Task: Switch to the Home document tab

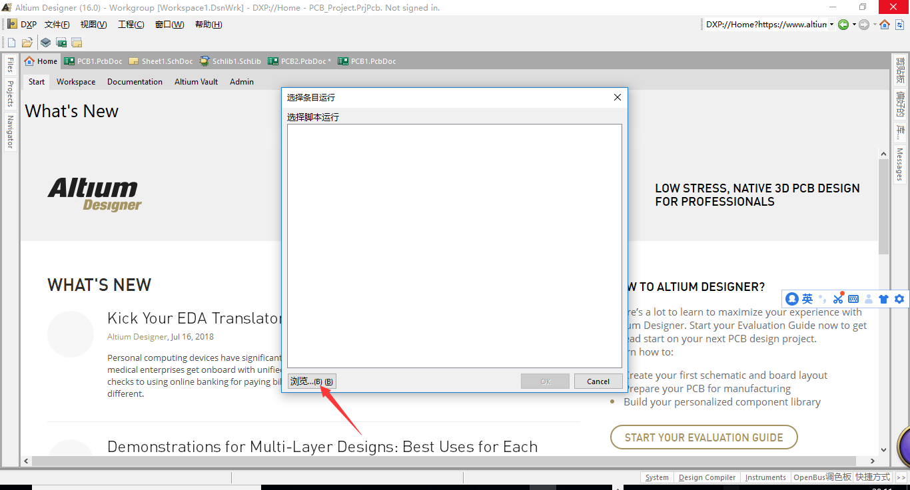Action: [x=41, y=61]
